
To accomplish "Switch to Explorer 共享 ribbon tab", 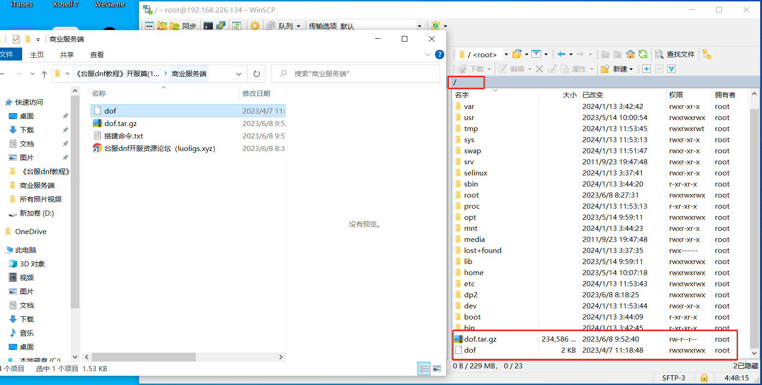I will point(67,54).
